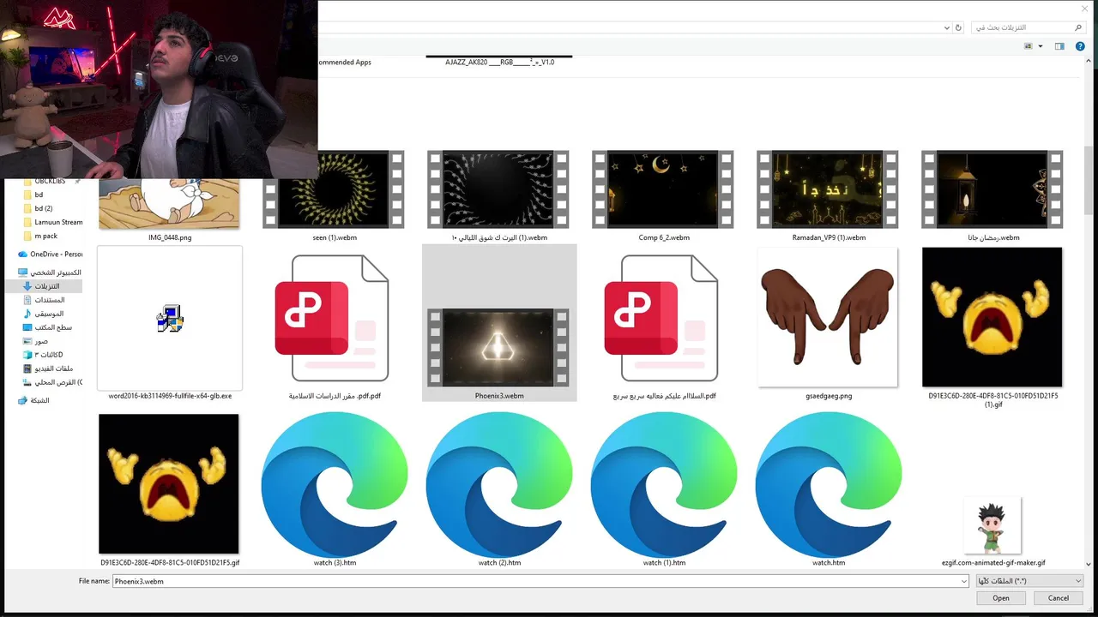The width and height of the screenshot is (1098, 617).
Task: Select the seen (1).webm video thumbnail
Action: 334,189
